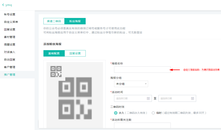Switch to 粉丝海报 tab

[75, 21]
